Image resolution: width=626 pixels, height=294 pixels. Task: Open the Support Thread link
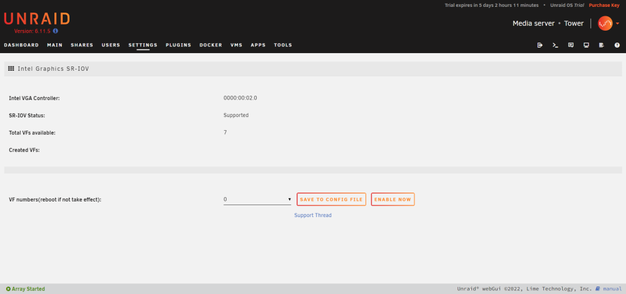(312, 215)
